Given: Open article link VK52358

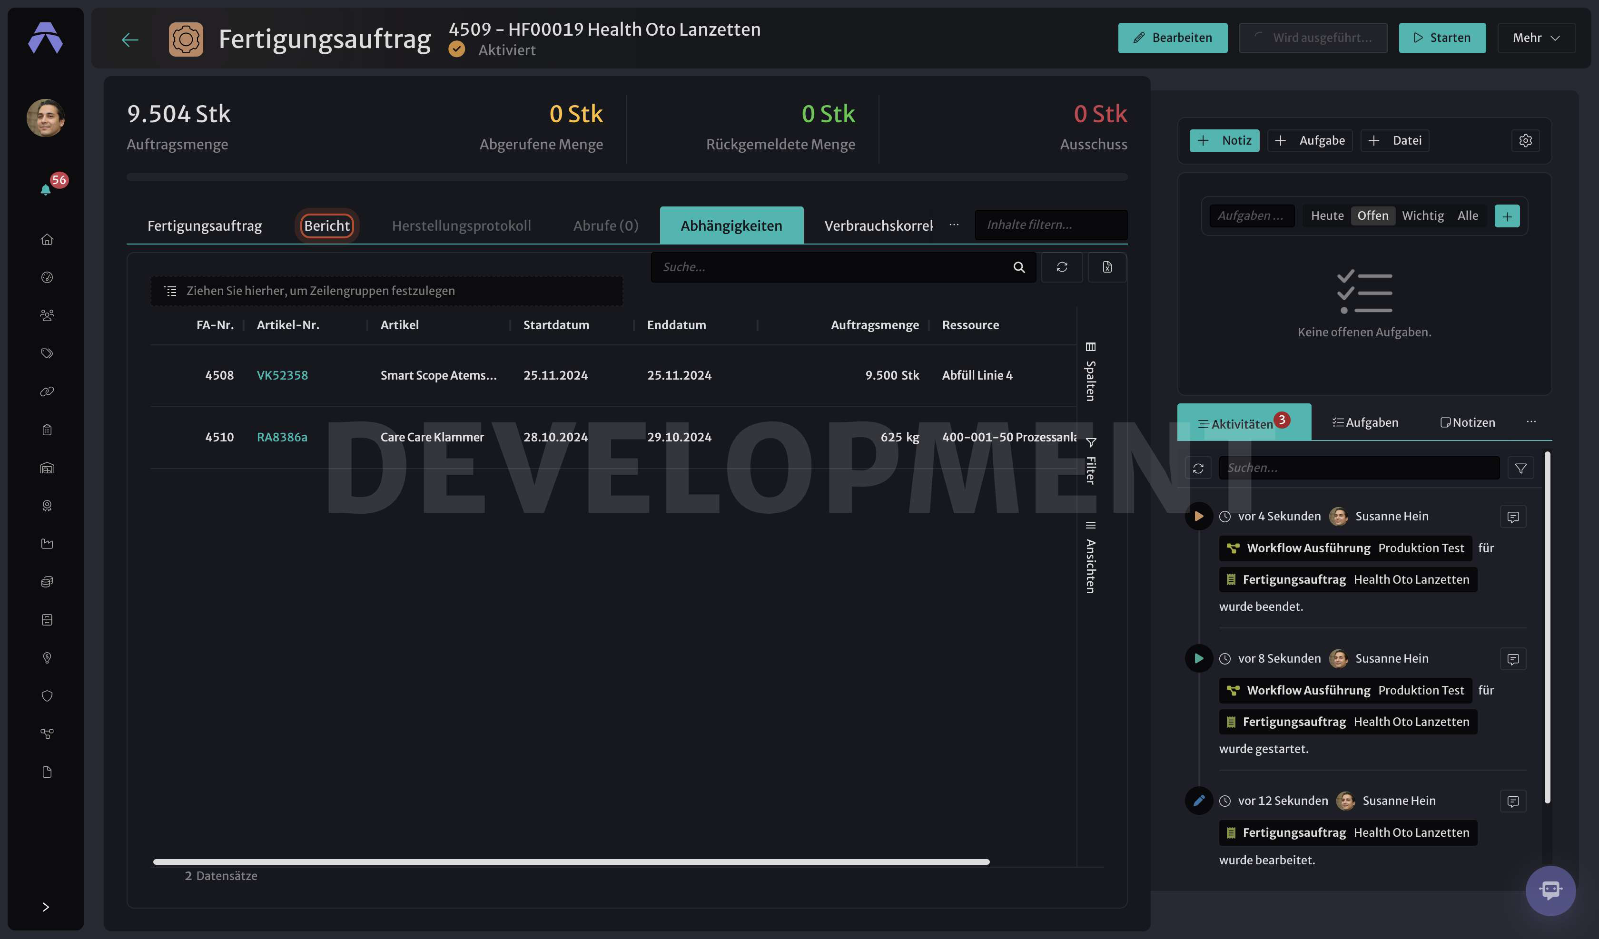Looking at the screenshot, I should pyautogui.click(x=282, y=376).
